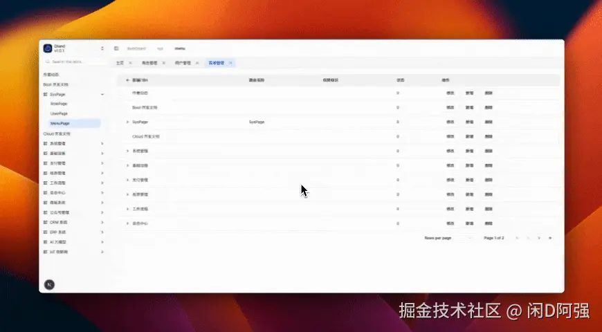Expand IoT 物联网 sidebar chevron

(102, 252)
